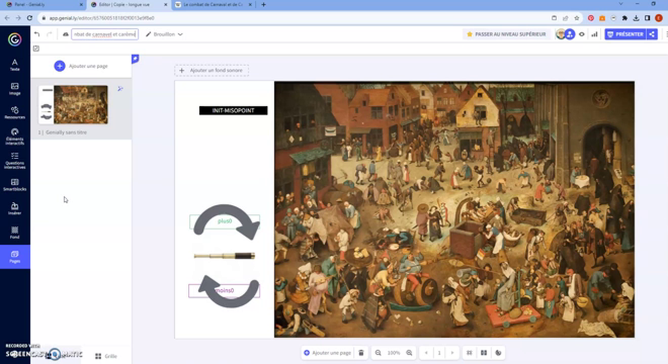Delete page with the trash icon
Screen dimensions: 668x364
(361, 353)
